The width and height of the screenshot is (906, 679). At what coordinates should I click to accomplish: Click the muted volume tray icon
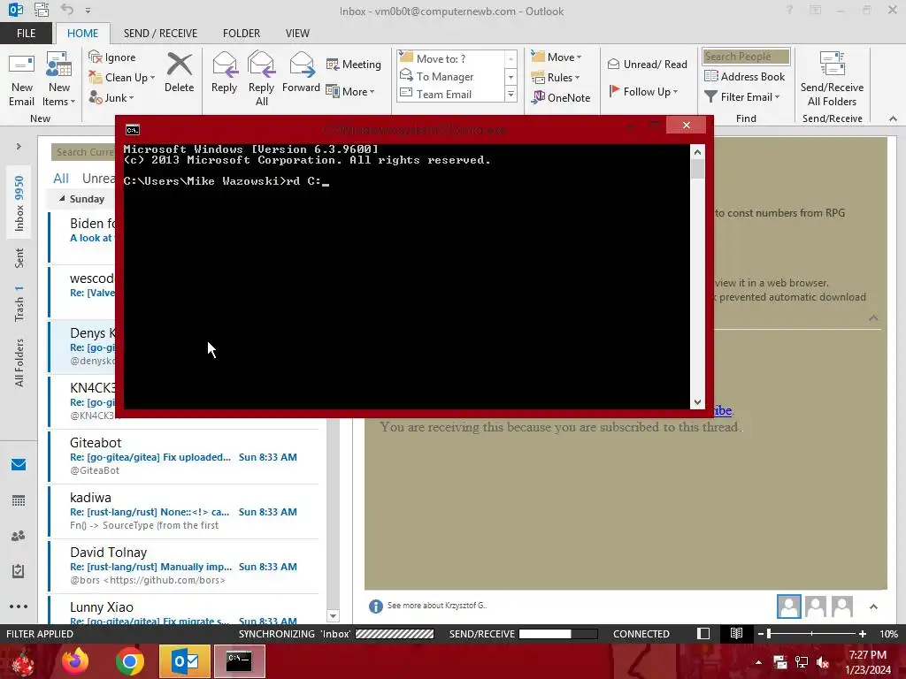pos(823,662)
